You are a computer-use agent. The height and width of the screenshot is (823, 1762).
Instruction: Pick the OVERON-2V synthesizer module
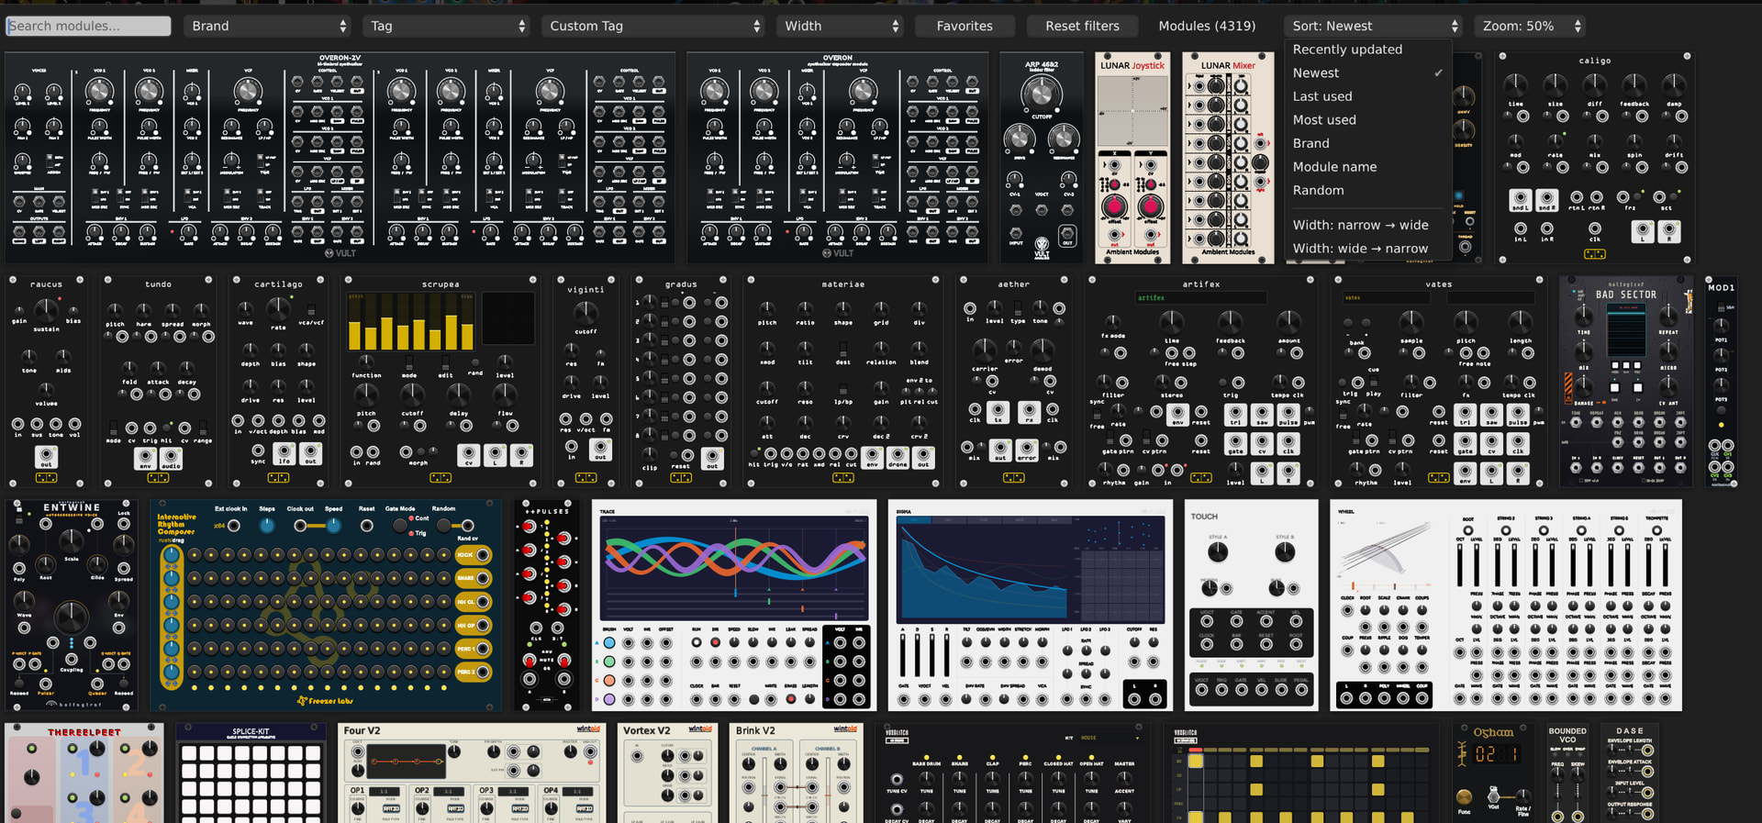(x=340, y=158)
